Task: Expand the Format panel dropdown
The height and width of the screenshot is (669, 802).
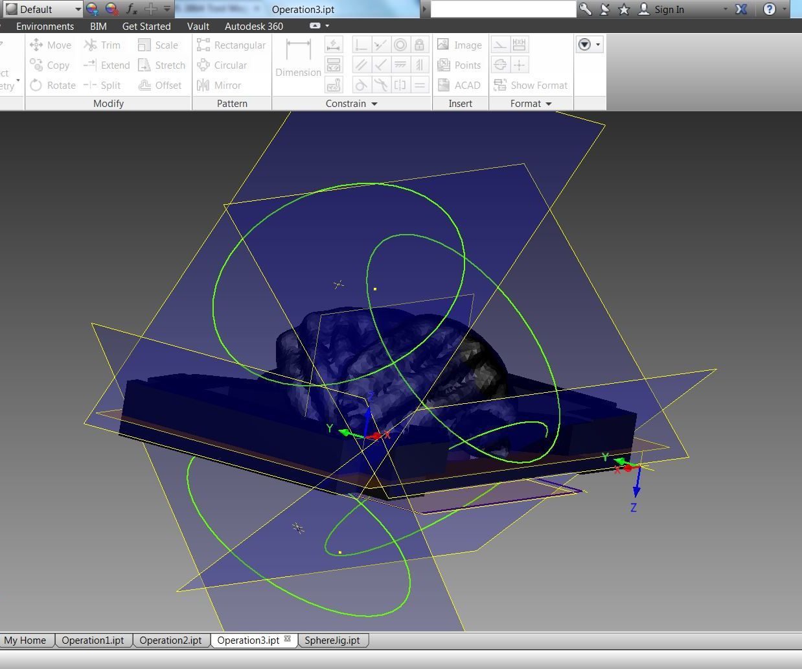Action: coord(548,104)
